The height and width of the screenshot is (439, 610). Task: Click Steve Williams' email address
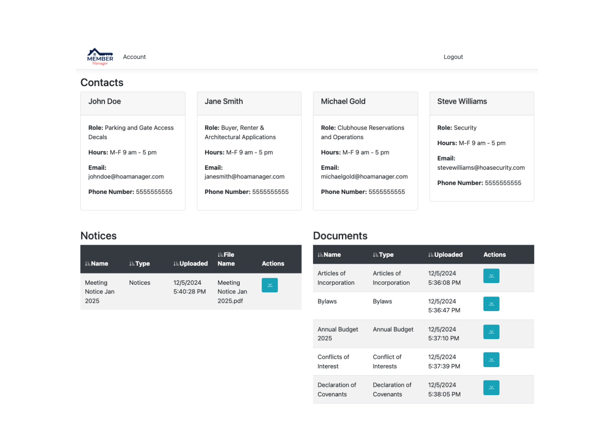(x=481, y=168)
